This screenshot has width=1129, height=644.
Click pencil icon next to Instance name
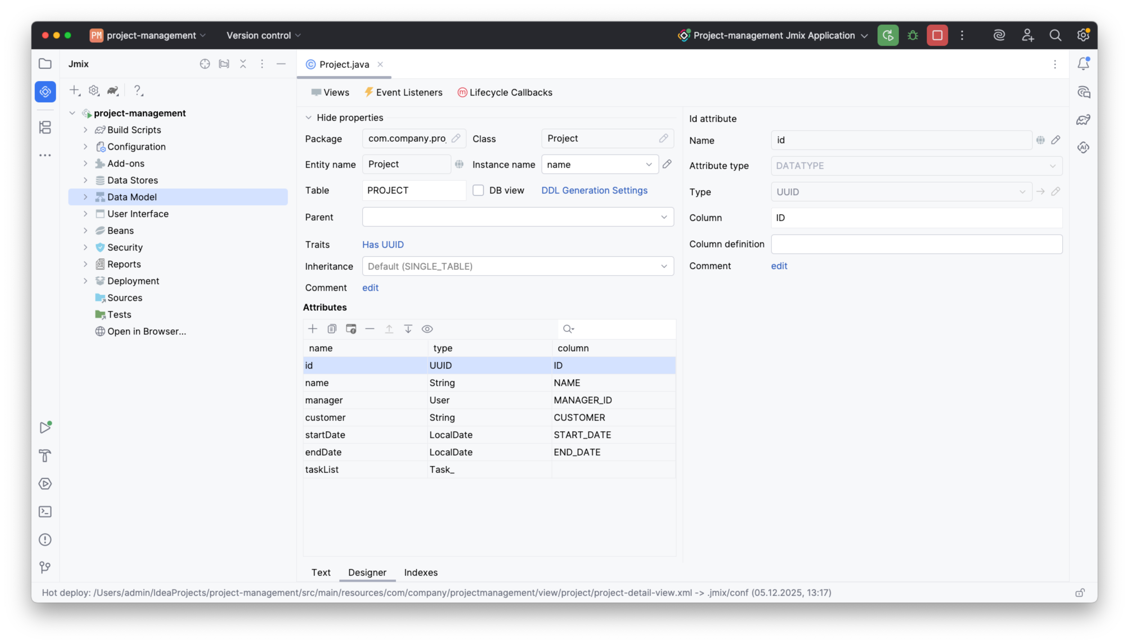point(667,164)
